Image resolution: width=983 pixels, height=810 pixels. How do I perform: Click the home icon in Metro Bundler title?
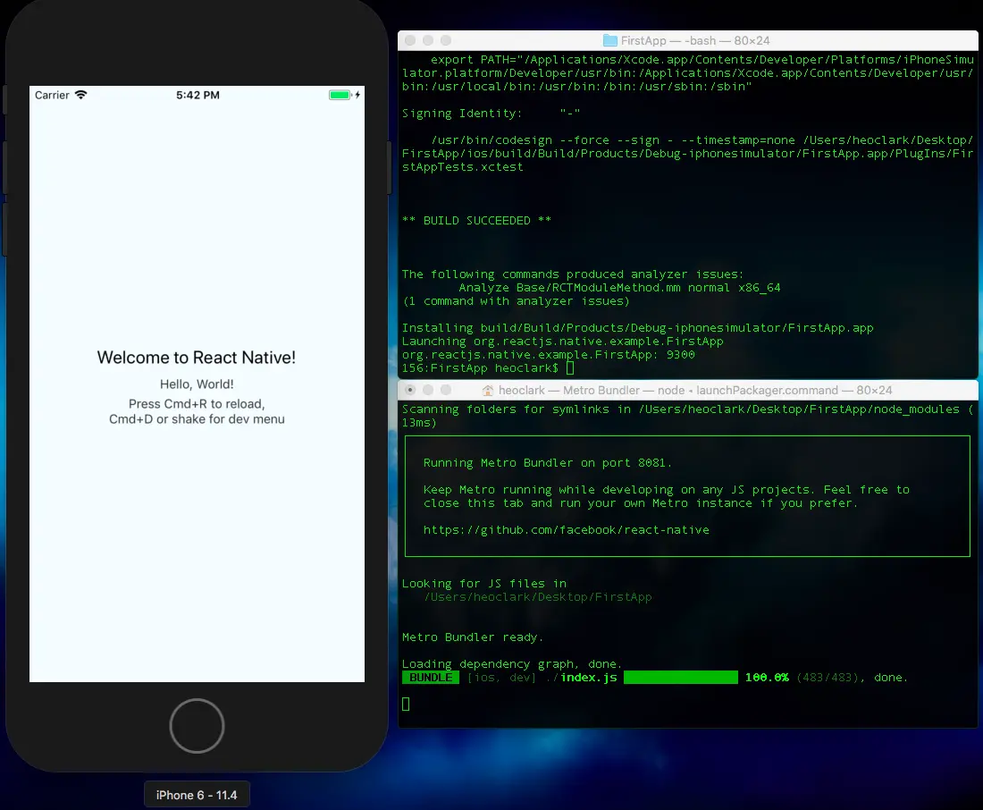click(x=488, y=391)
